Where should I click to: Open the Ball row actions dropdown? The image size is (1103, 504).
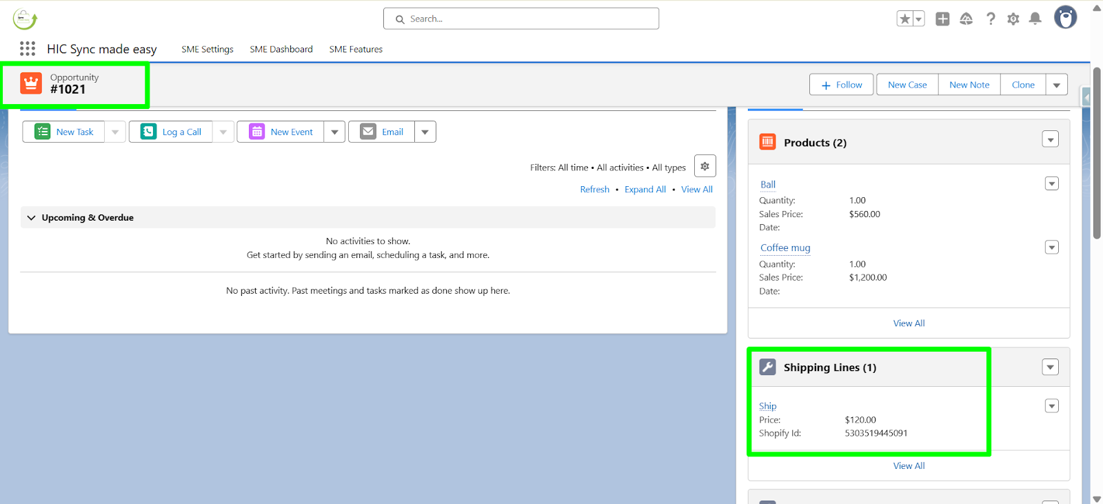coord(1051,183)
